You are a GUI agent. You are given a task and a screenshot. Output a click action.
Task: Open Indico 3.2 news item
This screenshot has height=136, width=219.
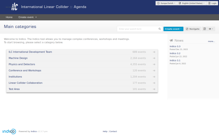tap(175, 53)
